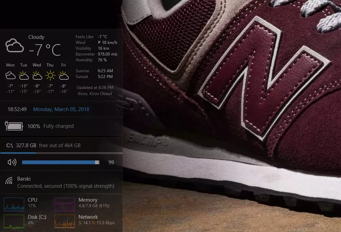Click Friday's forecast column header
This screenshot has height=232, width=341.
click(x=63, y=65)
